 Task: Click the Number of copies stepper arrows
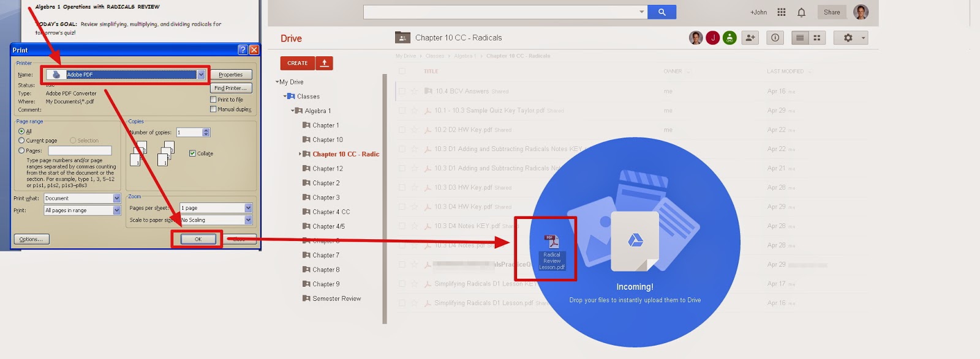(x=206, y=132)
